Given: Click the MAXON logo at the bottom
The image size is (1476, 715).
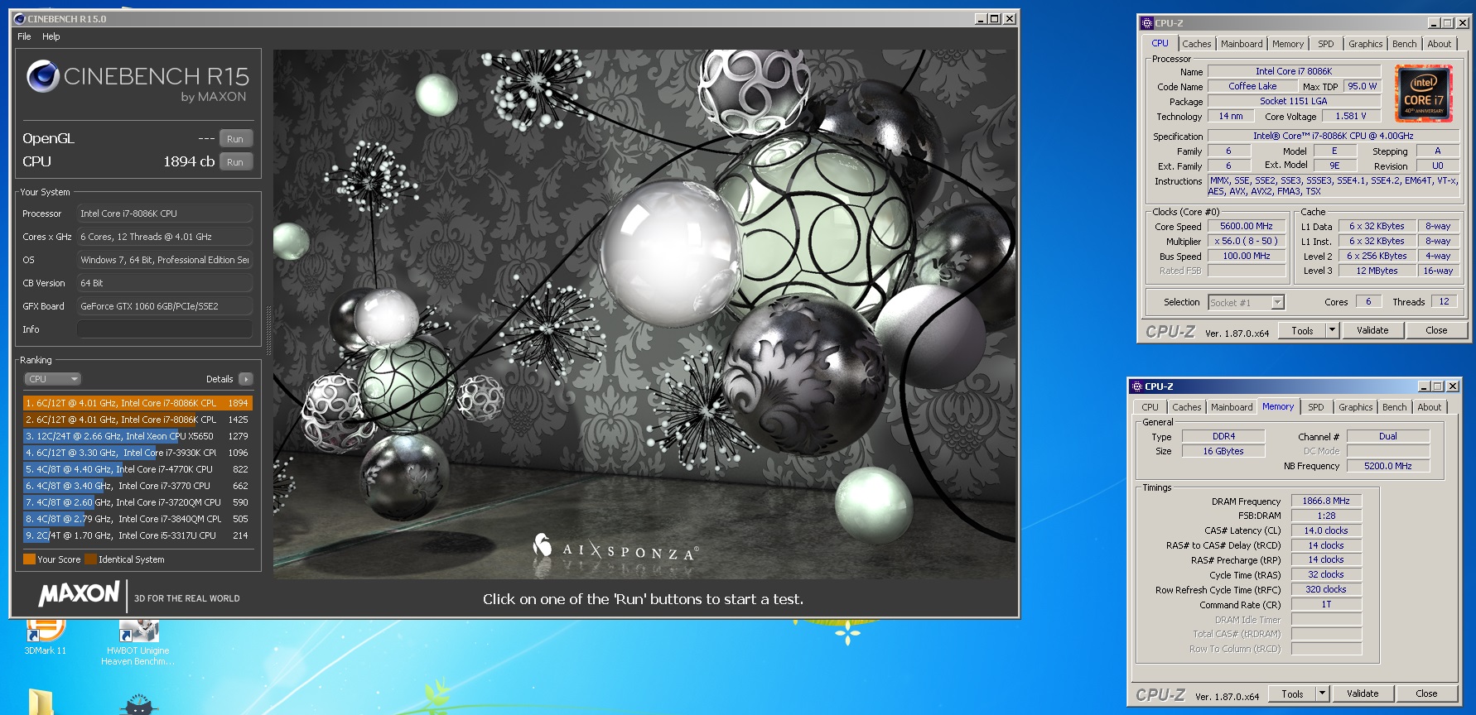Looking at the screenshot, I should coord(80,594).
